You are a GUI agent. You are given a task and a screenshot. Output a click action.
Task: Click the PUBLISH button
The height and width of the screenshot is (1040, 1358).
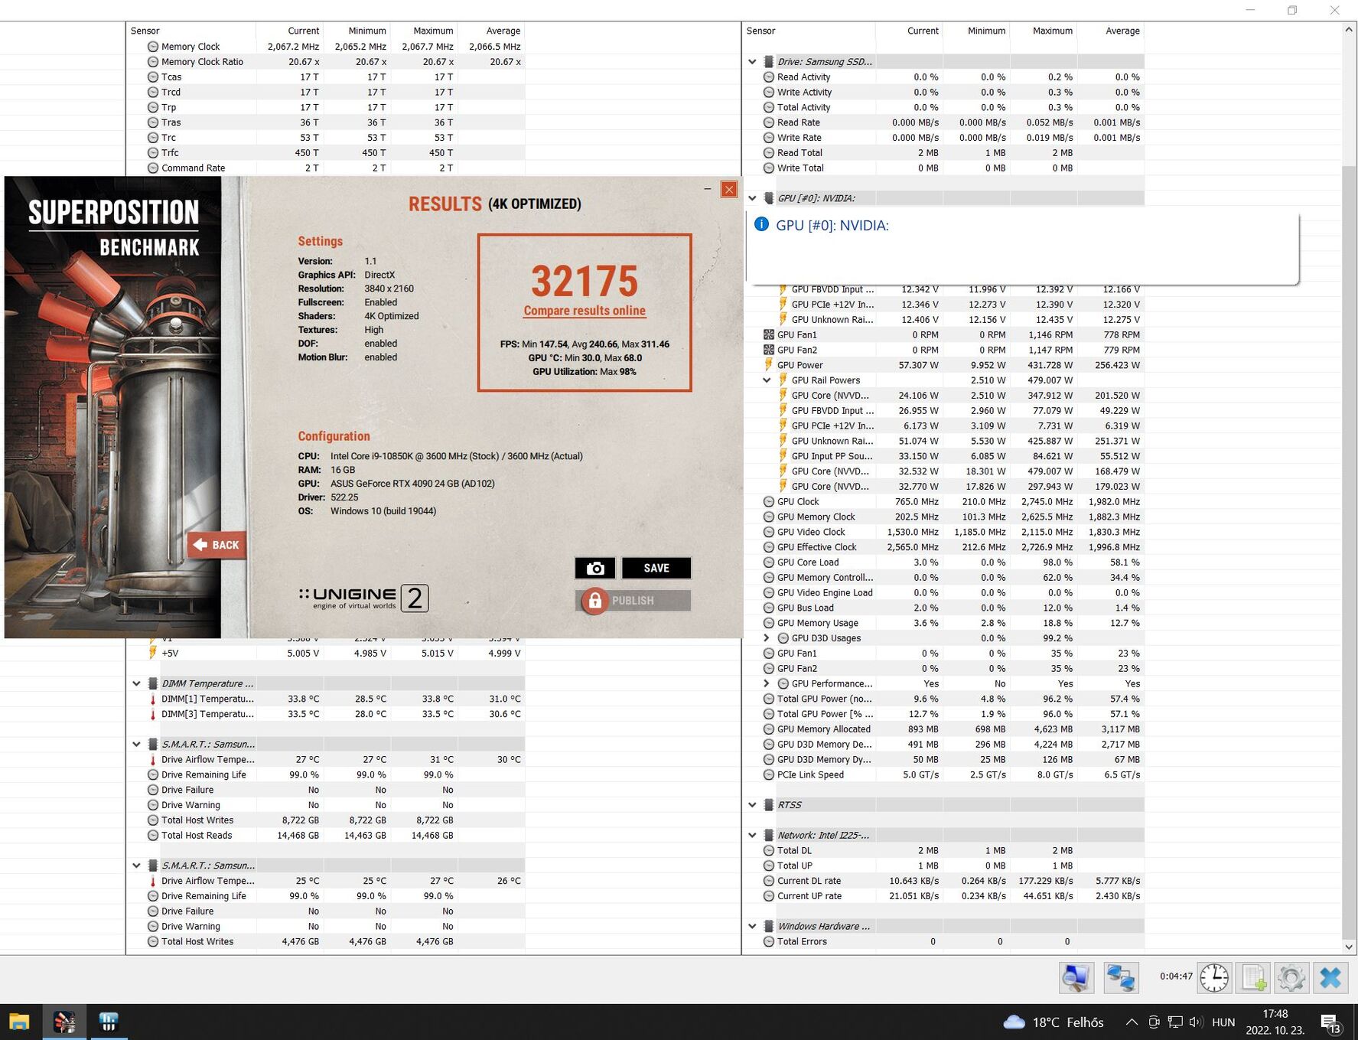(x=633, y=601)
